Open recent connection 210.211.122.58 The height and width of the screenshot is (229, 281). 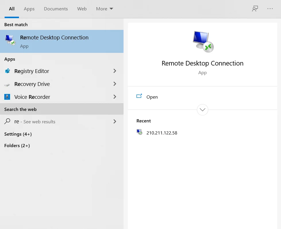pyautogui.click(x=162, y=133)
